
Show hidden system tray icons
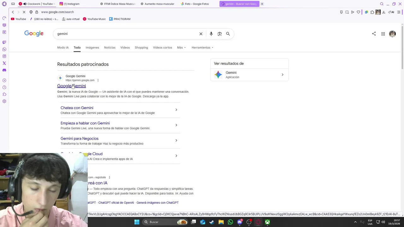(x=355, y=222)
